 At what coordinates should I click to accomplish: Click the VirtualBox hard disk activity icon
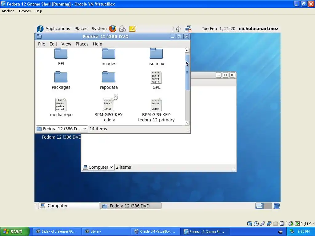[249, 224]
